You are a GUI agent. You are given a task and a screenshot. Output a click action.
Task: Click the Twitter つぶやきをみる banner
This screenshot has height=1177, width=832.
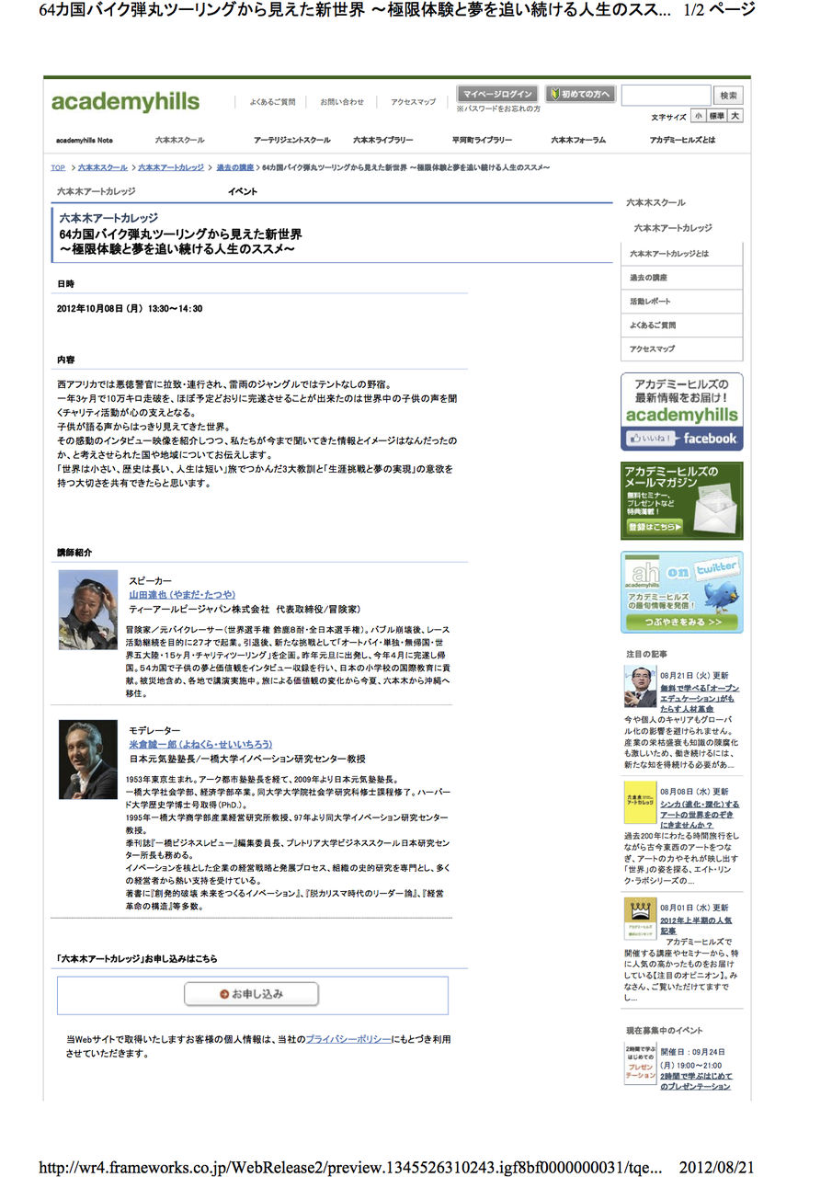[681, 592]
